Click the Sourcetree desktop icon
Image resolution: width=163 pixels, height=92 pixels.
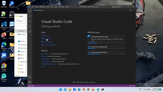pos(12,4)
